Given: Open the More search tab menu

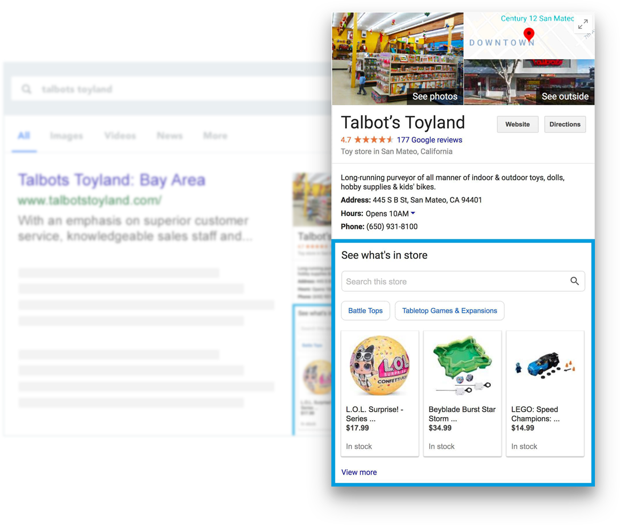Looking at the screenshot, I should coord(215,136).
